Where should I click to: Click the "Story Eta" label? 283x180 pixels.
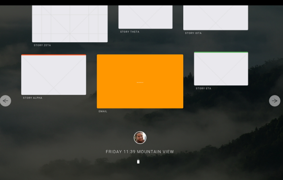[203, 88]
